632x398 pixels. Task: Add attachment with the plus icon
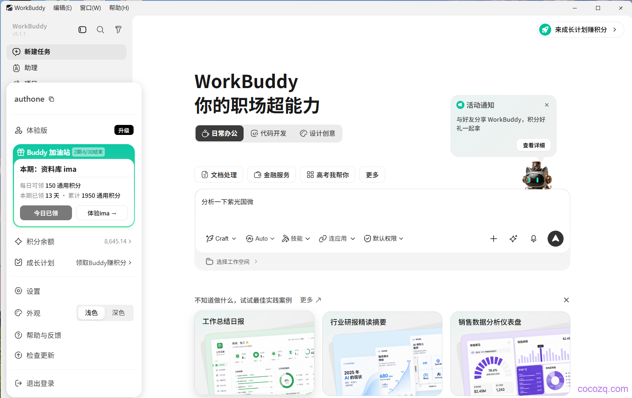(494, 239)
